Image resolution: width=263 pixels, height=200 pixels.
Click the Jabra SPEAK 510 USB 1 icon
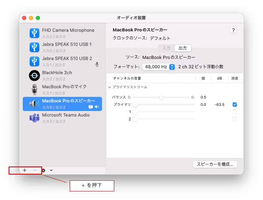pos(34,47)
